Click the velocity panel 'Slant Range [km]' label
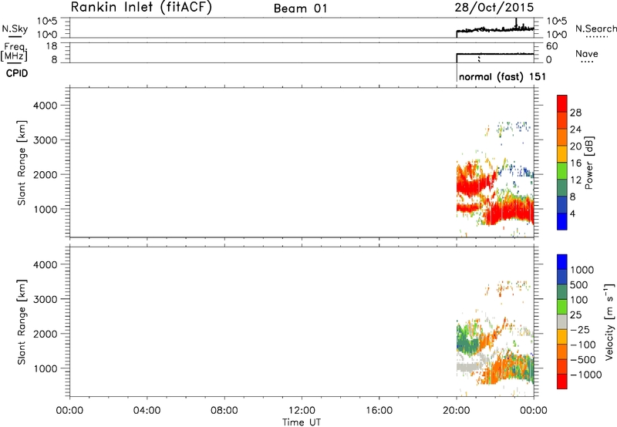Viewport: 617px width, 427px height. (22, 322)
